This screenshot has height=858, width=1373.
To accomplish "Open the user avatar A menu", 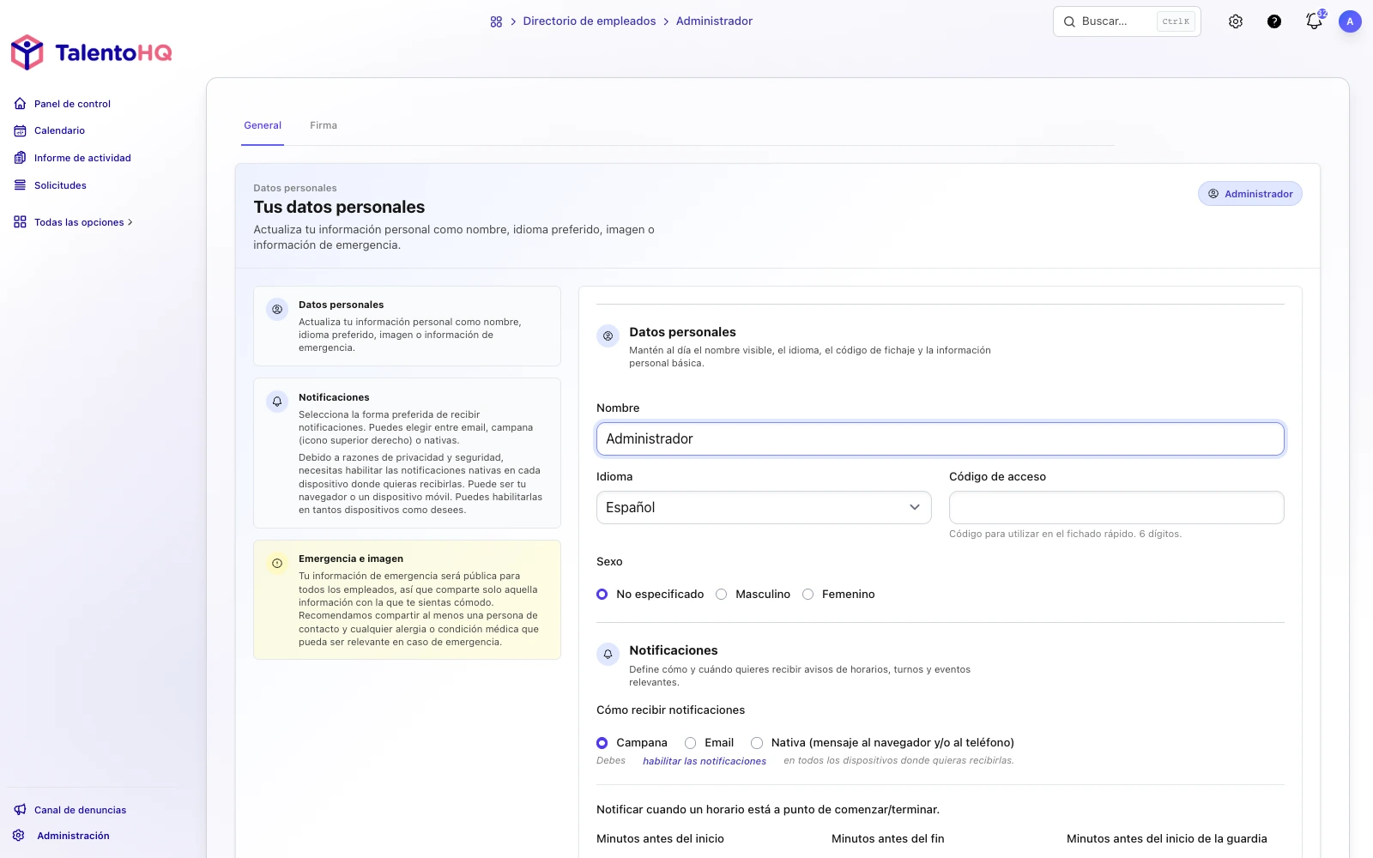I will pos(1350,21).
